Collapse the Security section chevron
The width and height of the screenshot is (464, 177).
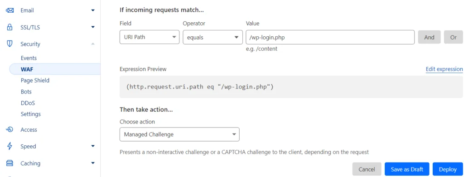tap(93, 44)
